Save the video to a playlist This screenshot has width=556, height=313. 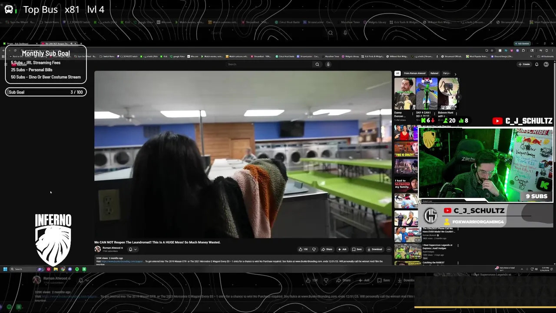(x=357, y=249)
